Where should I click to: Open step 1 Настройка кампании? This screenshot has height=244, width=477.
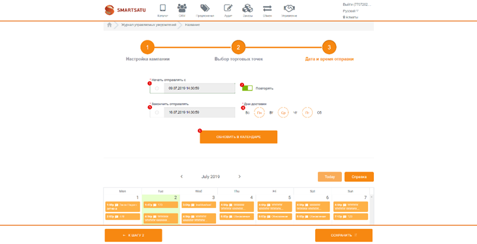coord(147,48)
